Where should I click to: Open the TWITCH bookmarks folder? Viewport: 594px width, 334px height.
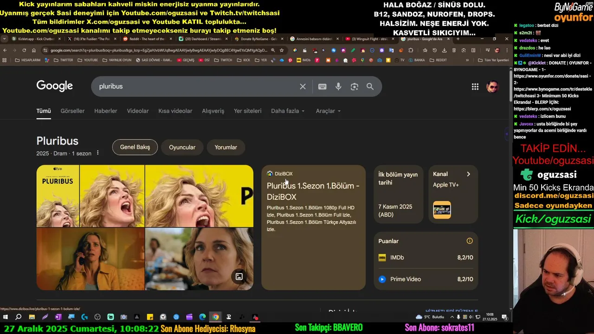tap(223, 60)
